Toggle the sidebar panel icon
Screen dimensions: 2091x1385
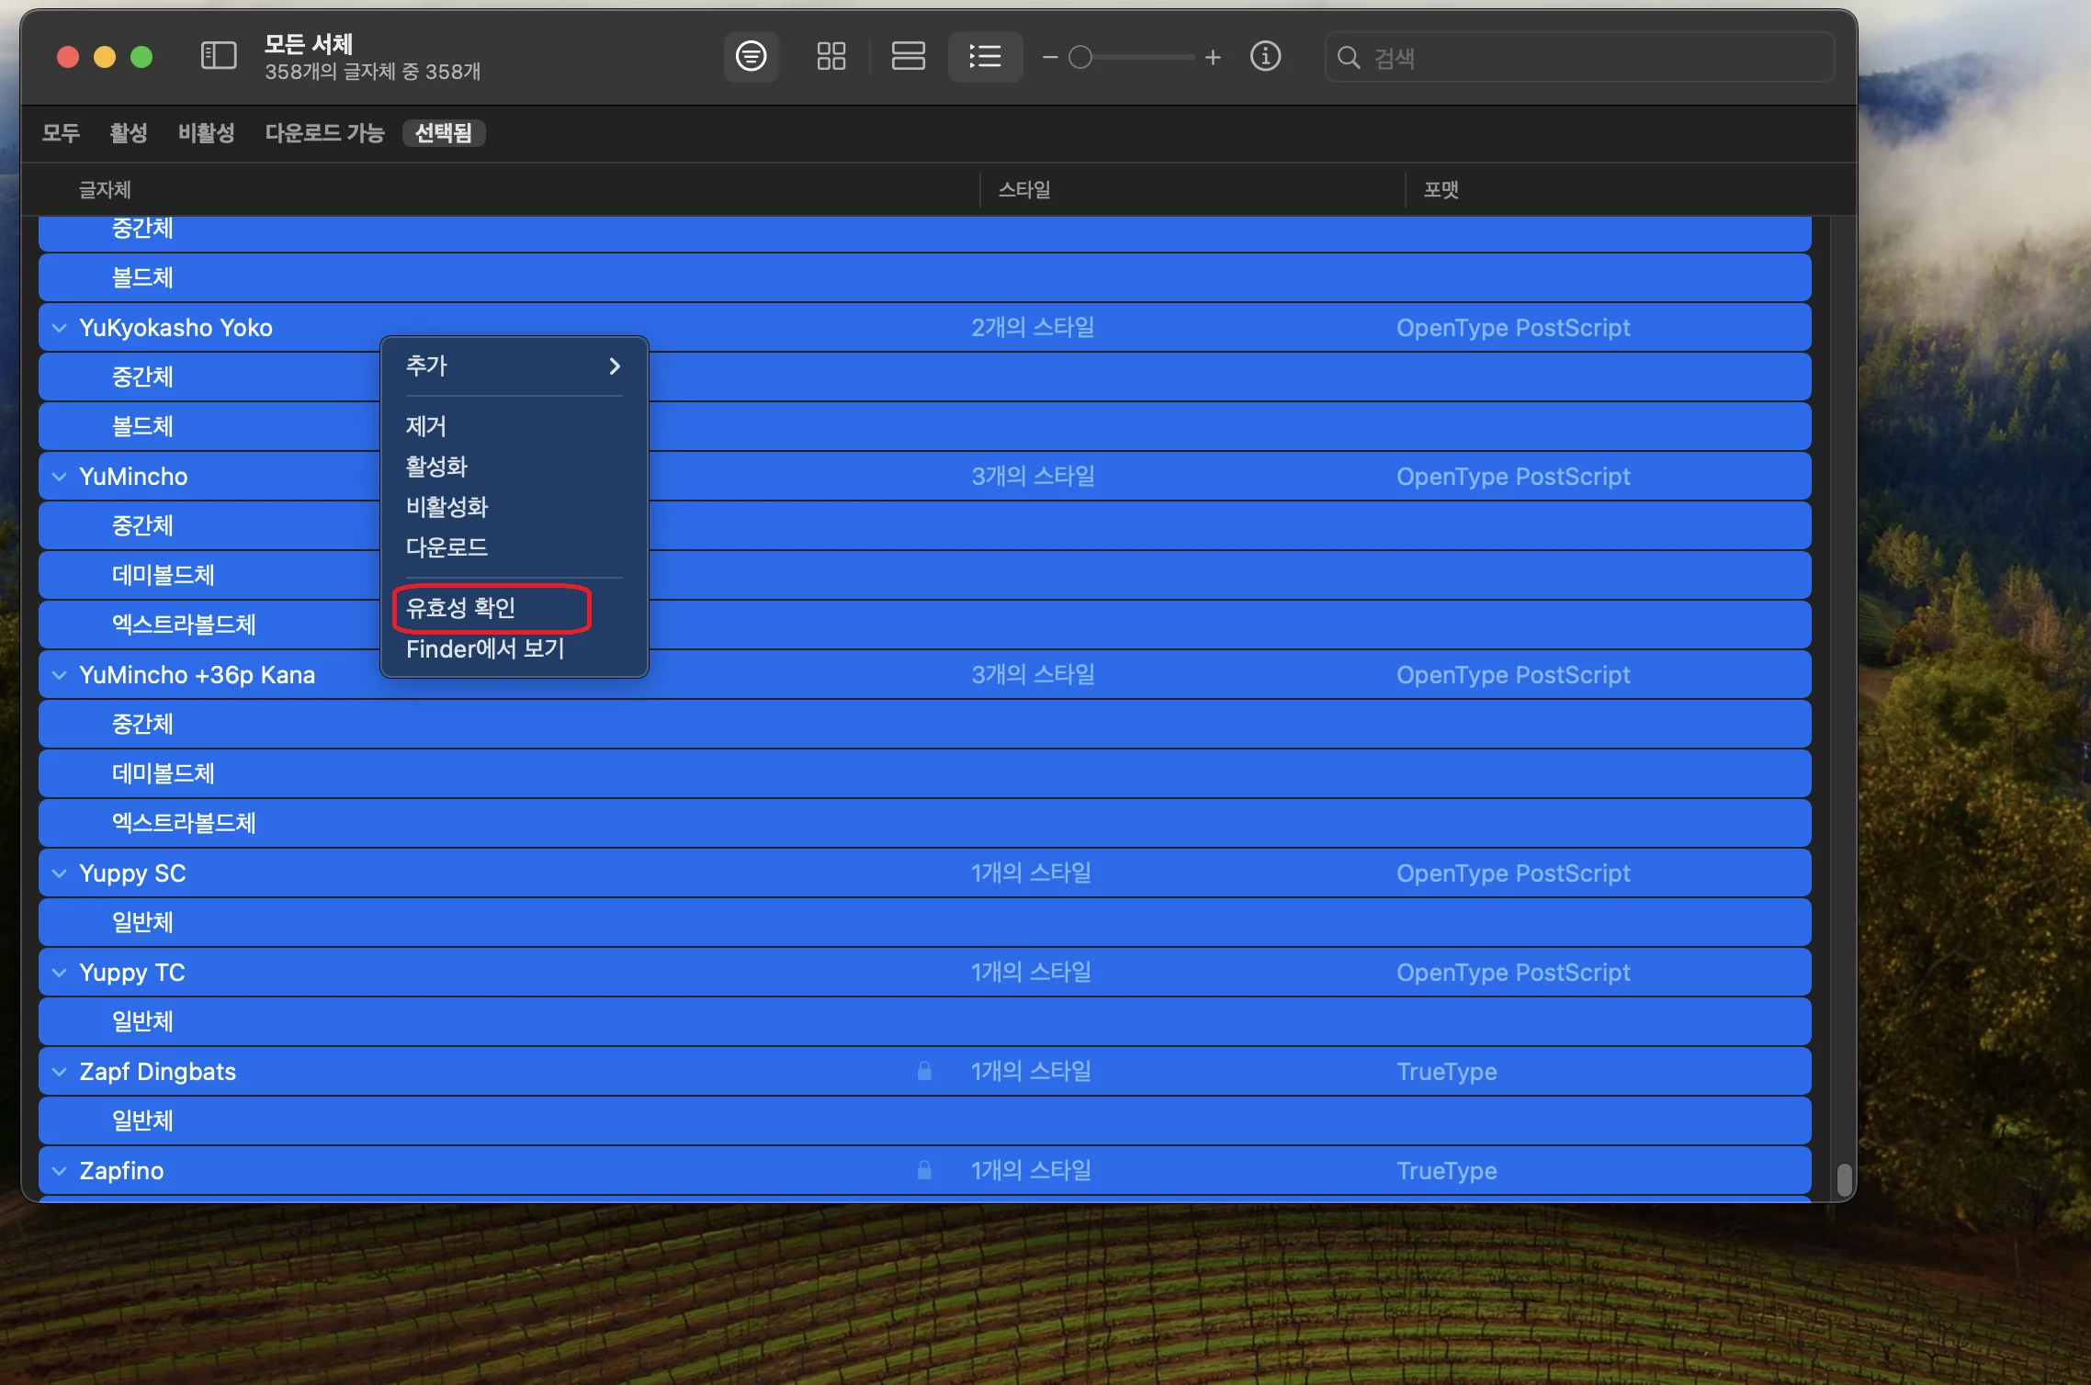click(x=218, y=57)
